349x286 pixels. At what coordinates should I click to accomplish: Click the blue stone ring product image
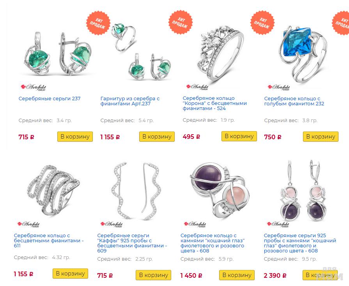point(303,54)
